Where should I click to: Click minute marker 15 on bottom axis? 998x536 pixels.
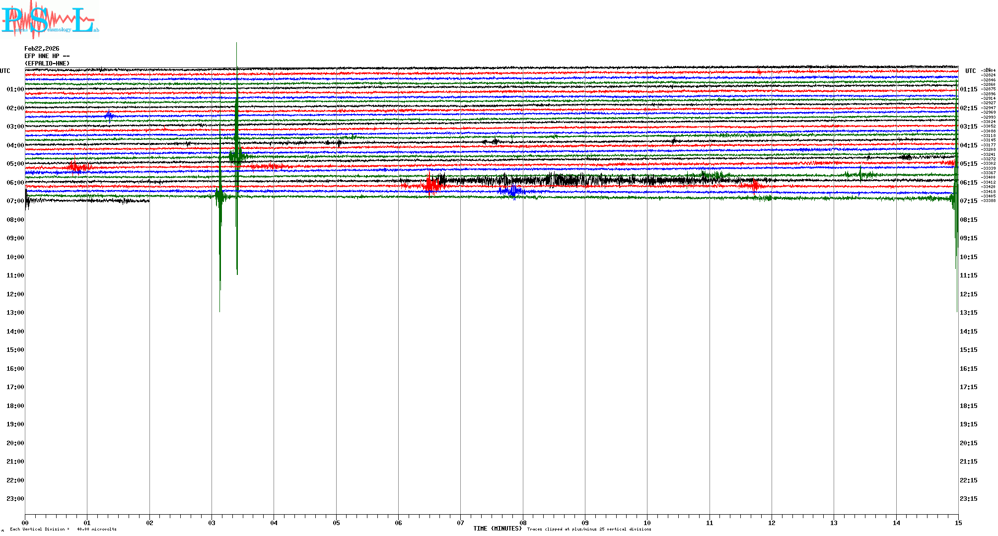pyautogui.click(x=958, y=523)
